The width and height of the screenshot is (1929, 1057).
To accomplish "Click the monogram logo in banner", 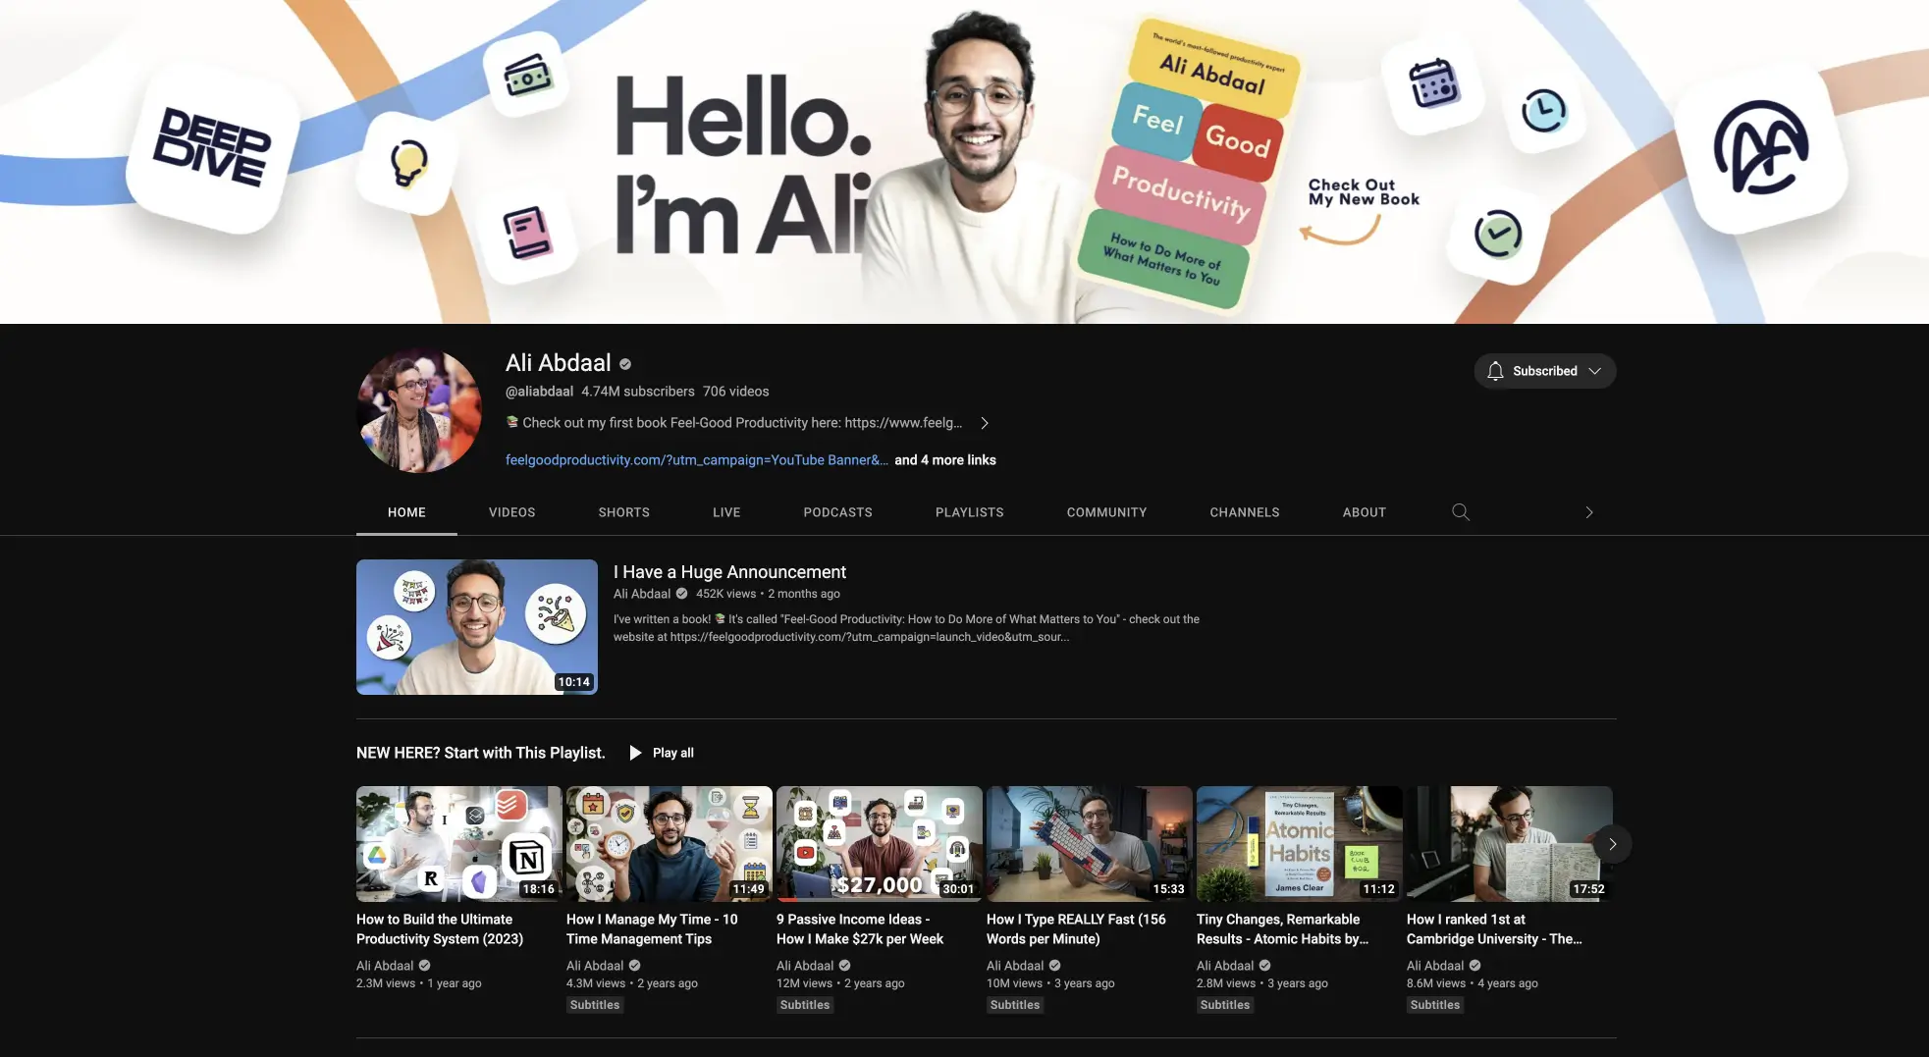I will pos(1761,147).
